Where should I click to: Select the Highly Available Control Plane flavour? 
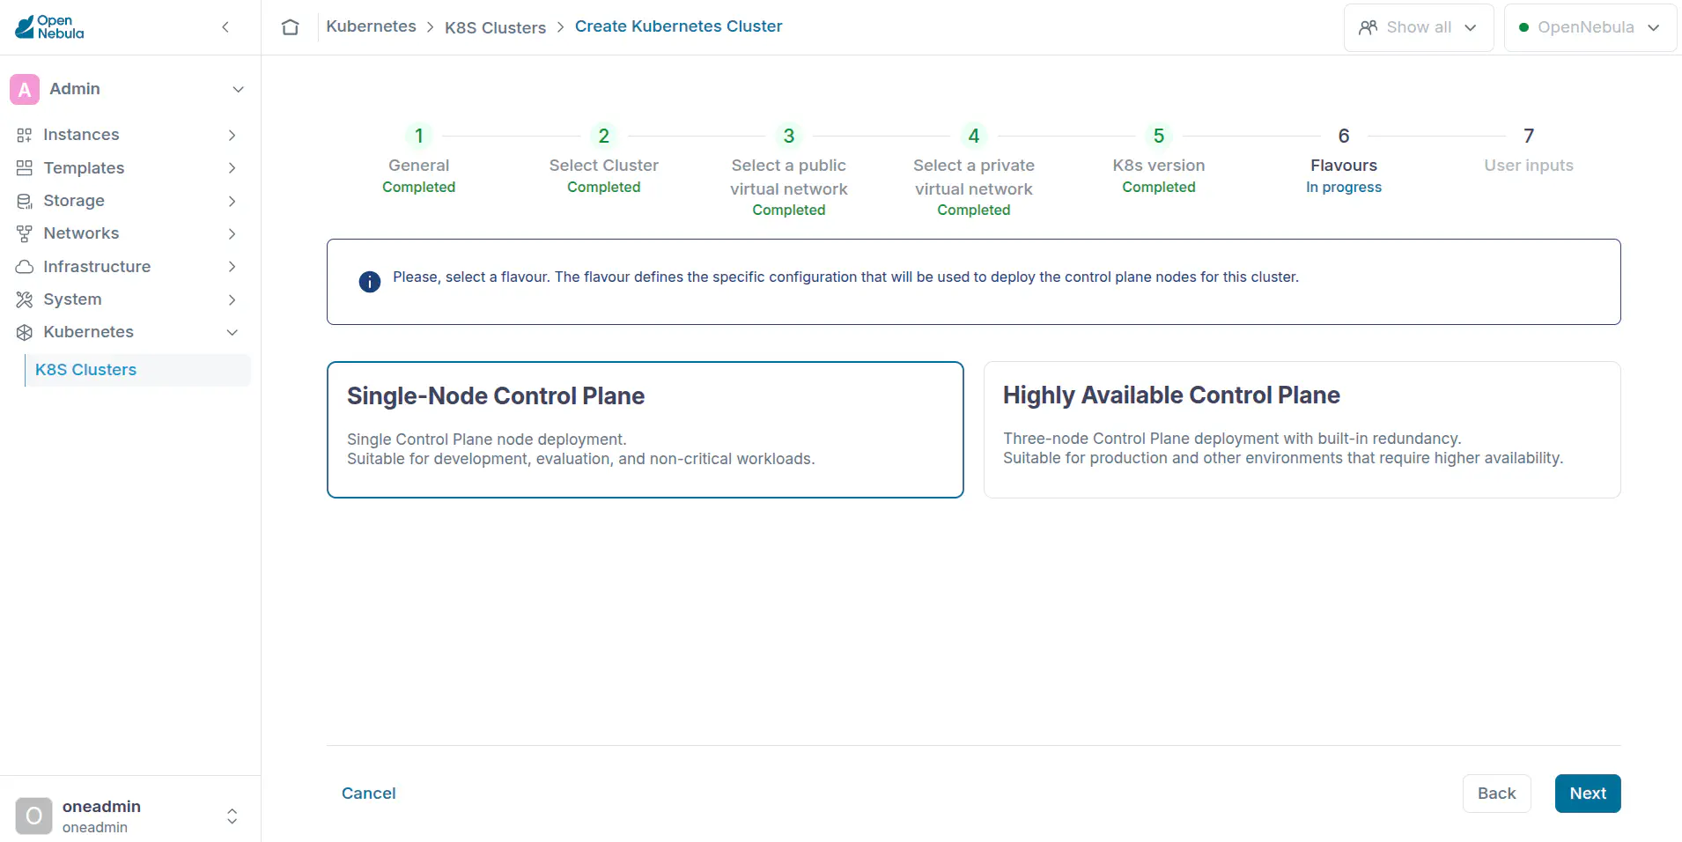pos(1302,430)
